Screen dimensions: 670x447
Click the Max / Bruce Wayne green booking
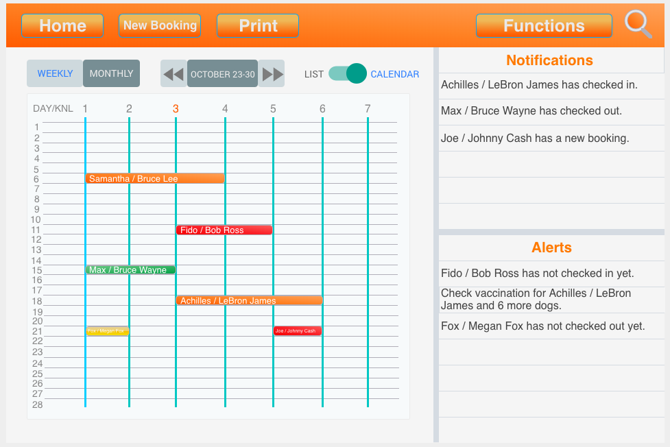click(130, 270)
